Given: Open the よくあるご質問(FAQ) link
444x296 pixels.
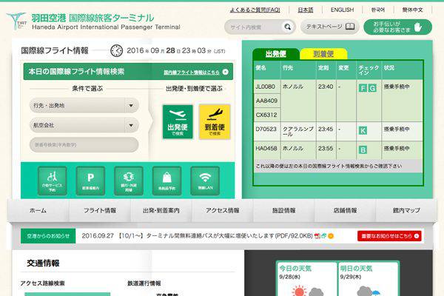Looking at the screenshot, I should coord(255,10).
